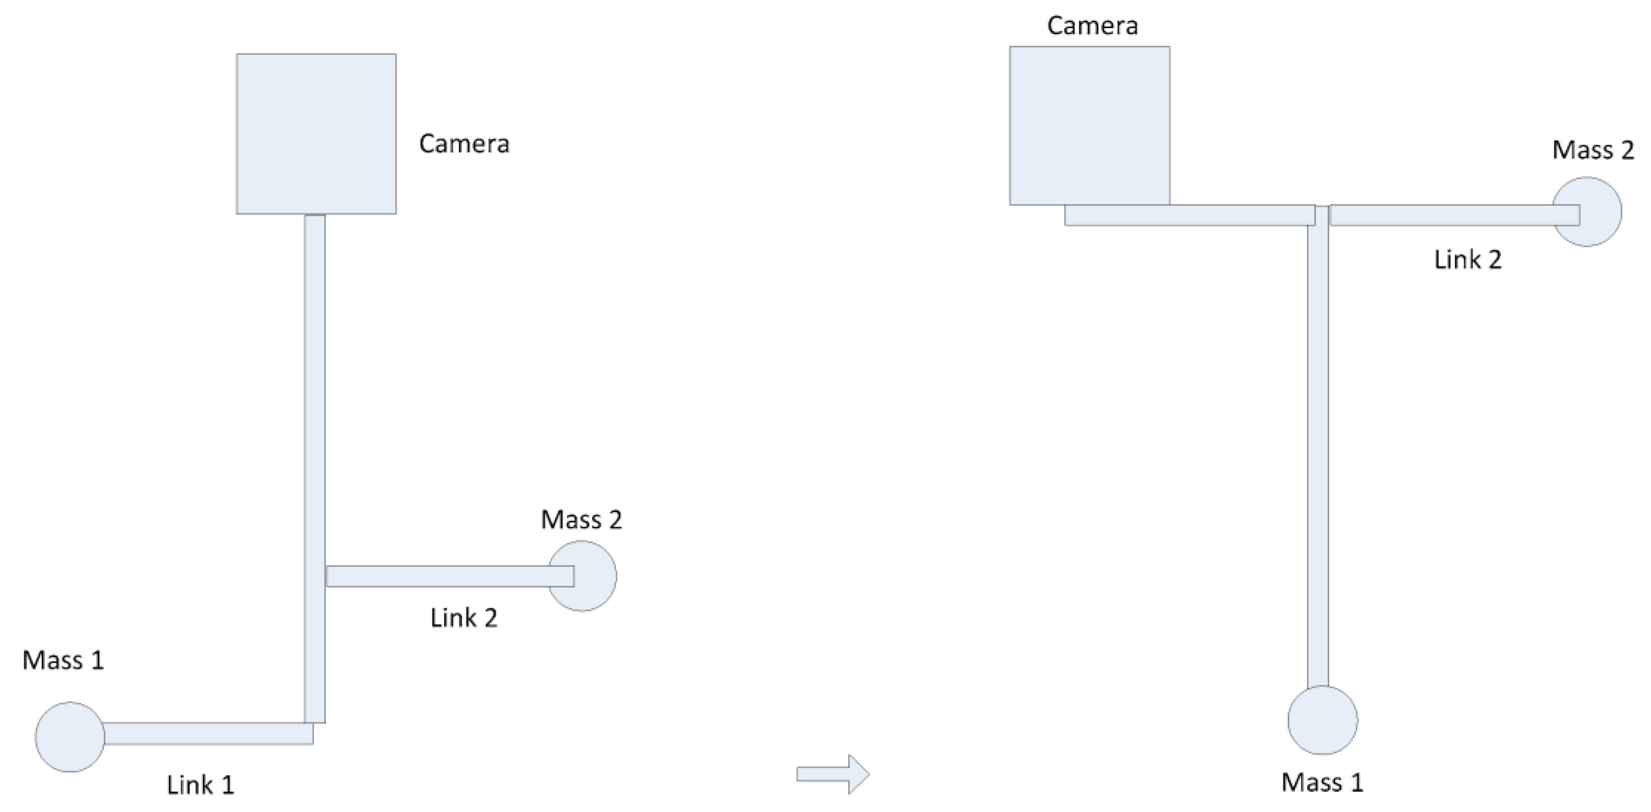Click the Mass 1 label in right diagram
The image size is (1651, 812).
coord(1322,782)
